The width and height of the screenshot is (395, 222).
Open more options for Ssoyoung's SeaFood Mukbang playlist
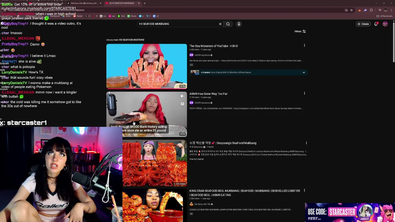[x=306, y=143]
